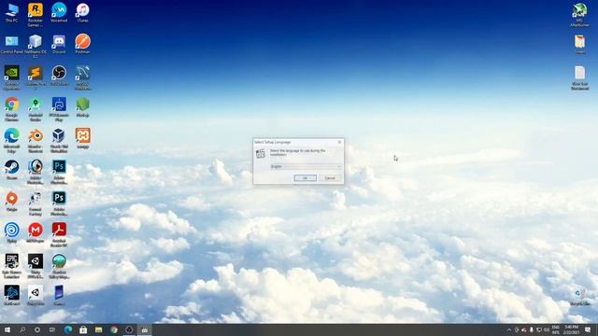This screenshot has width=598, height=336.
Task: Open MSI Afterburner desktop shortcut
Action: pos(579,15)
